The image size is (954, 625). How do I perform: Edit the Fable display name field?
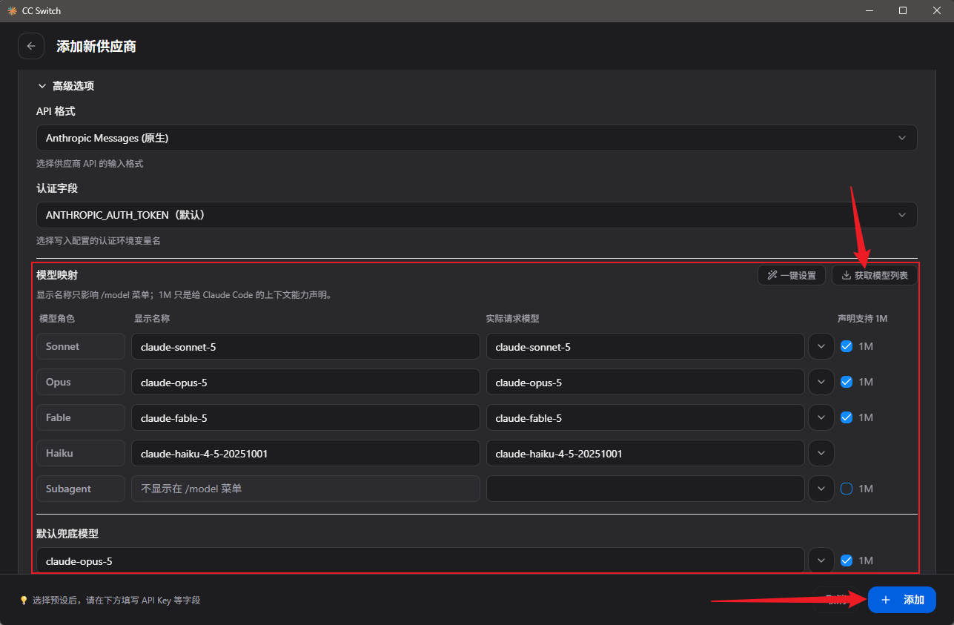[305, 417]
